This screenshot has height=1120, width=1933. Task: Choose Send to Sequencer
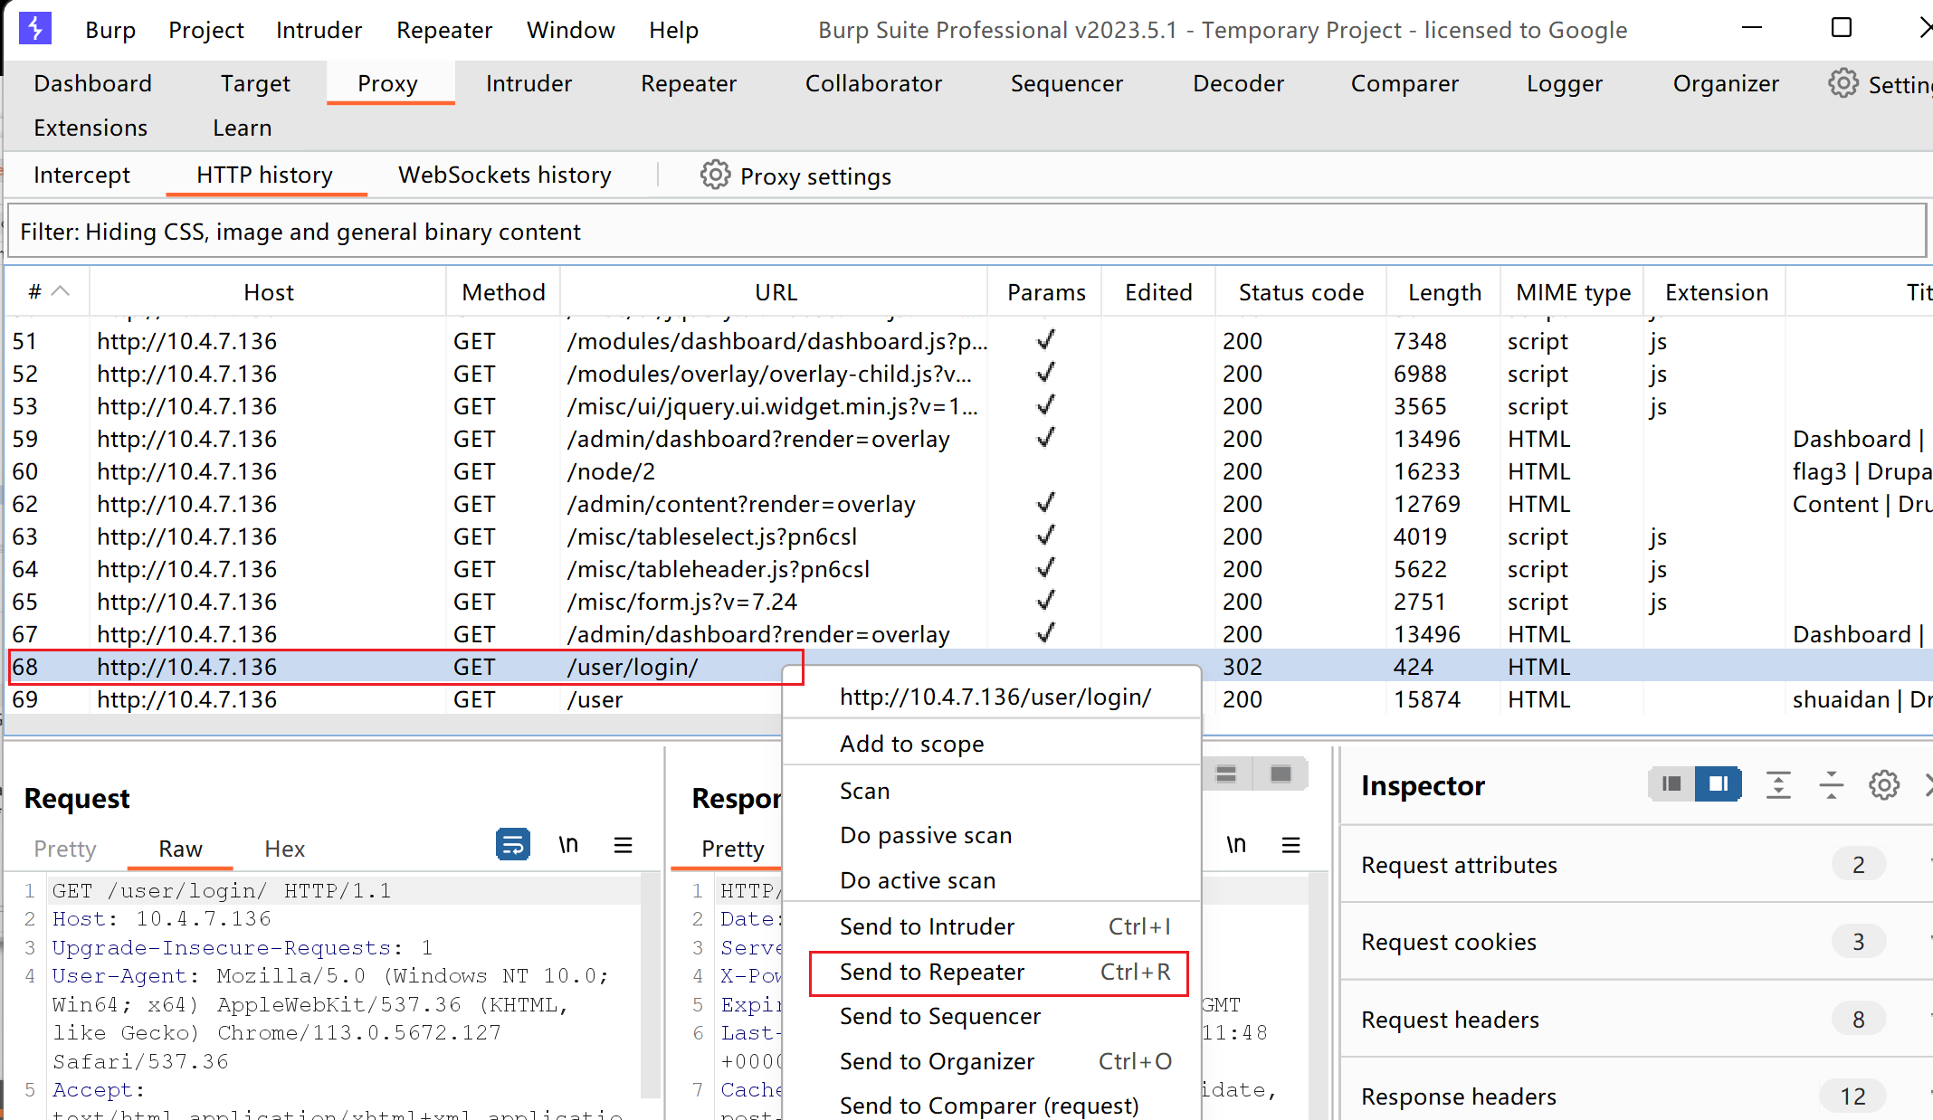[991, 1016]
